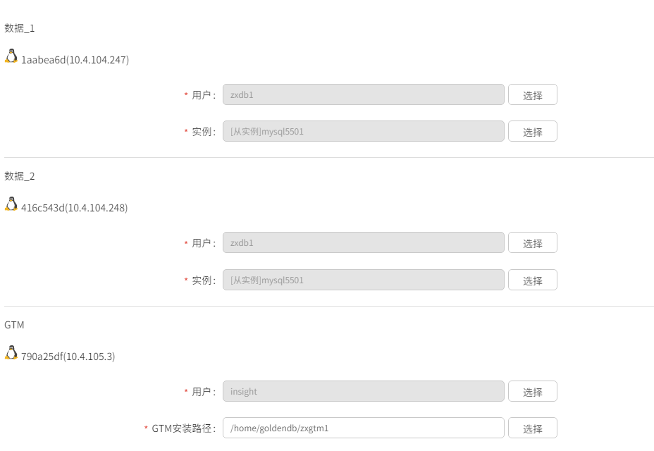Click the mysql5501 instance field under 数据_2

point(363,280)
